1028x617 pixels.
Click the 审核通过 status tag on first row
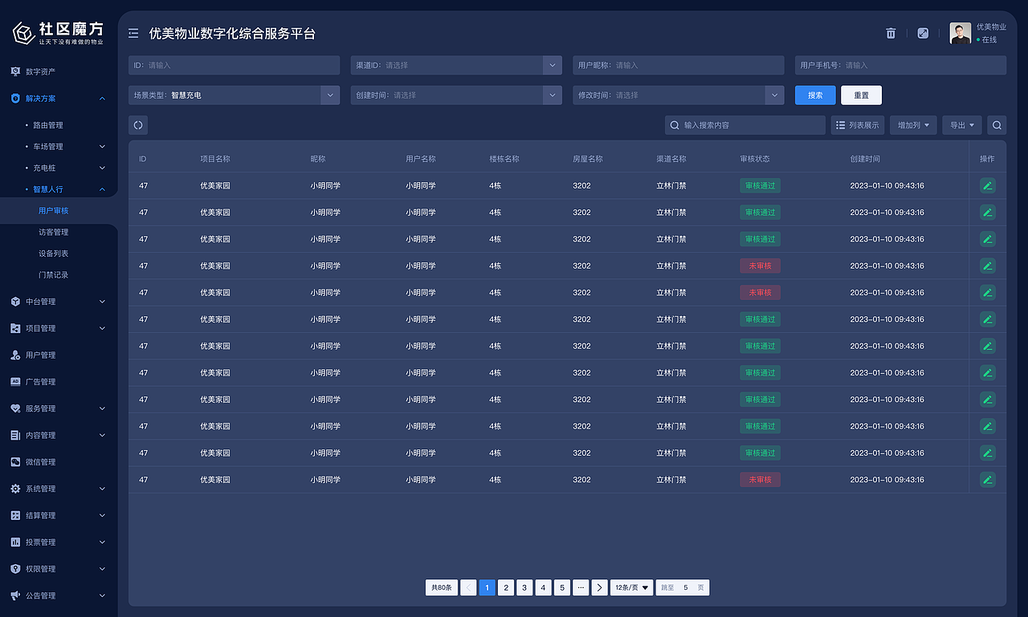760,185
